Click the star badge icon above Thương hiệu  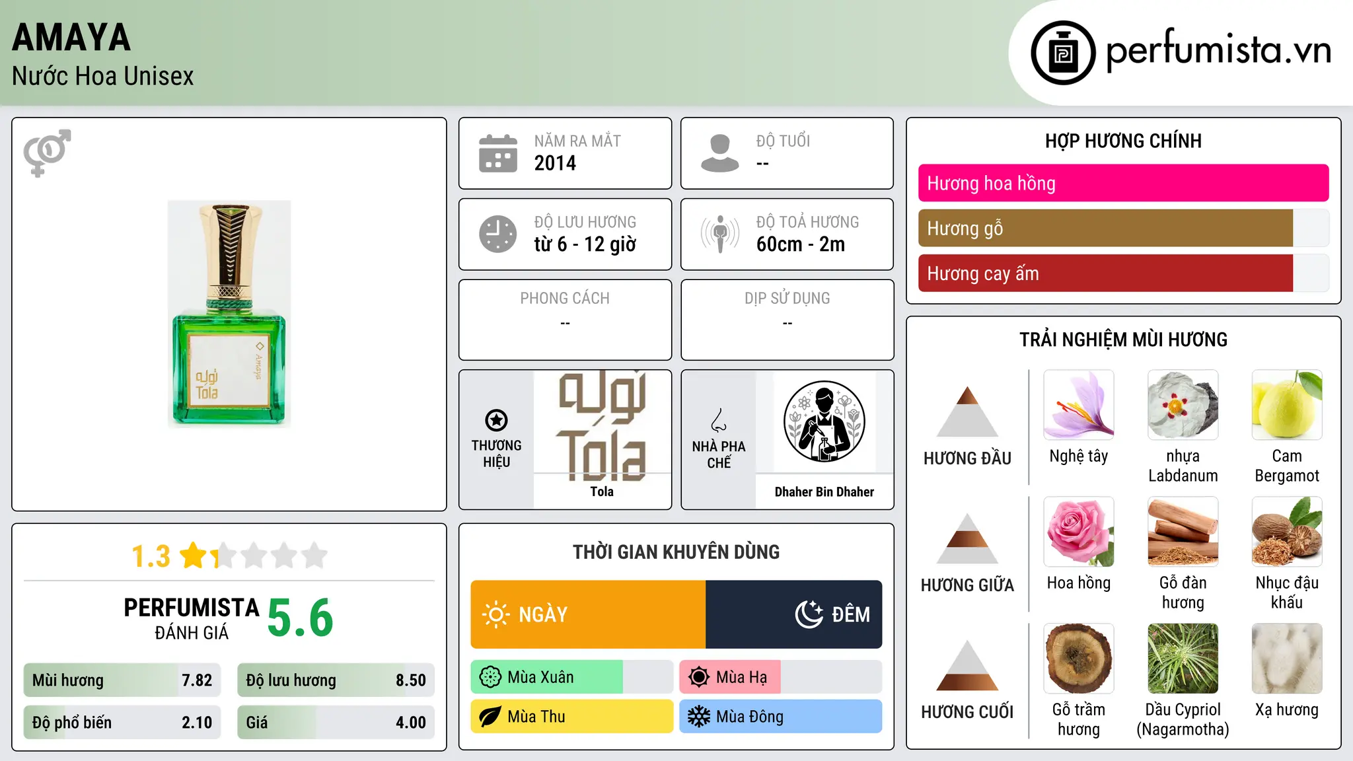point(496,420)
